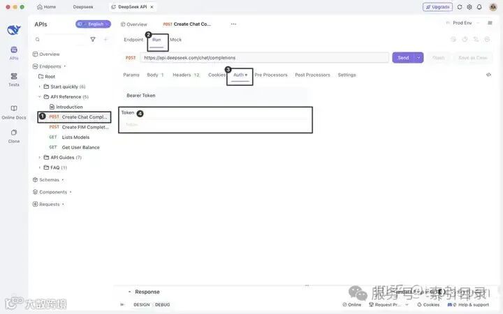This screenshot has height=314, width=503.
Task: Click the plus icon to add new item
Action: (105, 39)
